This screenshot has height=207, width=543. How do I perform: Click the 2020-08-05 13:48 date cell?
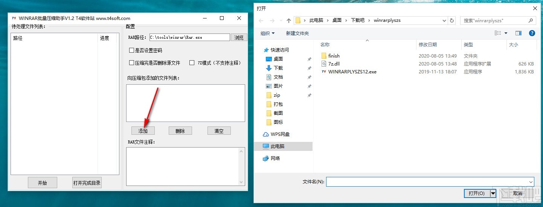438,64
